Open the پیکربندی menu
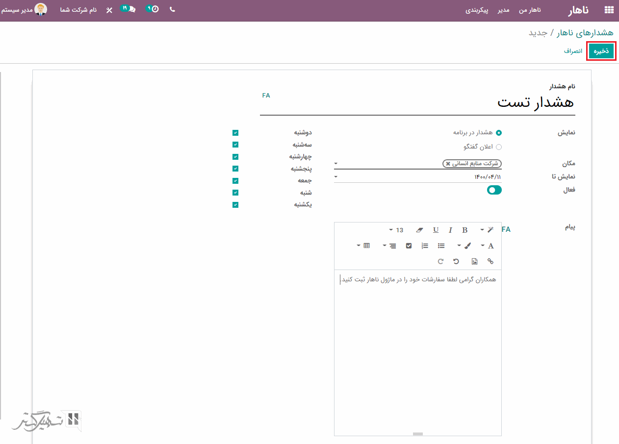The width and height of the screenshot is (619, 444). 477,10
